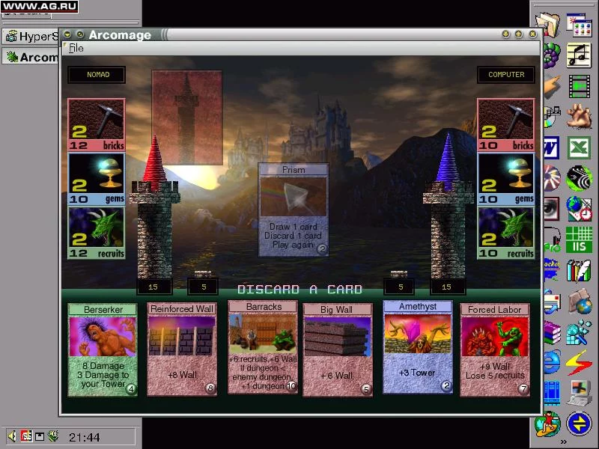This screenshot has width=599, height=449.
Task: Launch the IIS shortcut icon
Action: coord(579,239)
